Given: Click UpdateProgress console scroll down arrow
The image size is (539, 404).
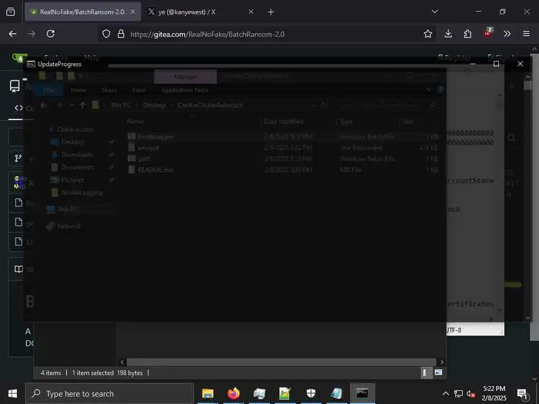Looking at the screenshot, I should pos(528,318).
